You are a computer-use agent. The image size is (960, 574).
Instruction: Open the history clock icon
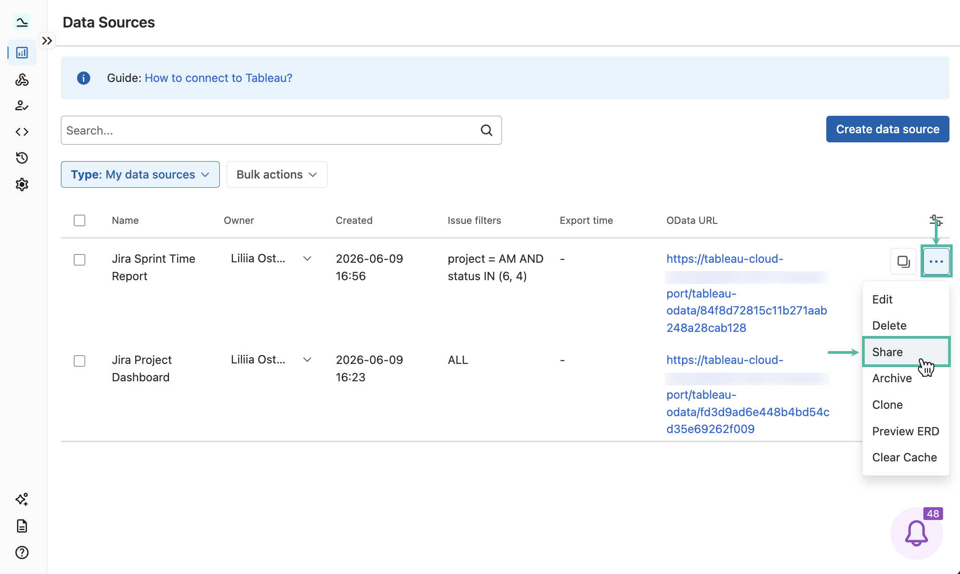click(22, 158)
